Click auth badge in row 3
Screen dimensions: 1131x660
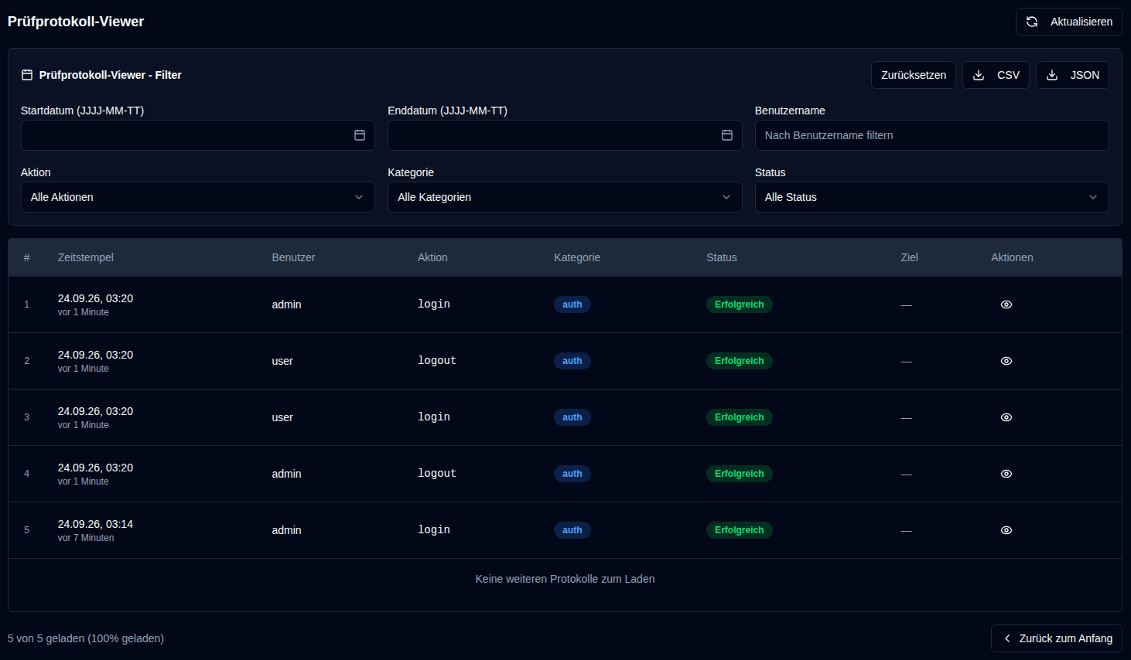click(x=572, y=417)
